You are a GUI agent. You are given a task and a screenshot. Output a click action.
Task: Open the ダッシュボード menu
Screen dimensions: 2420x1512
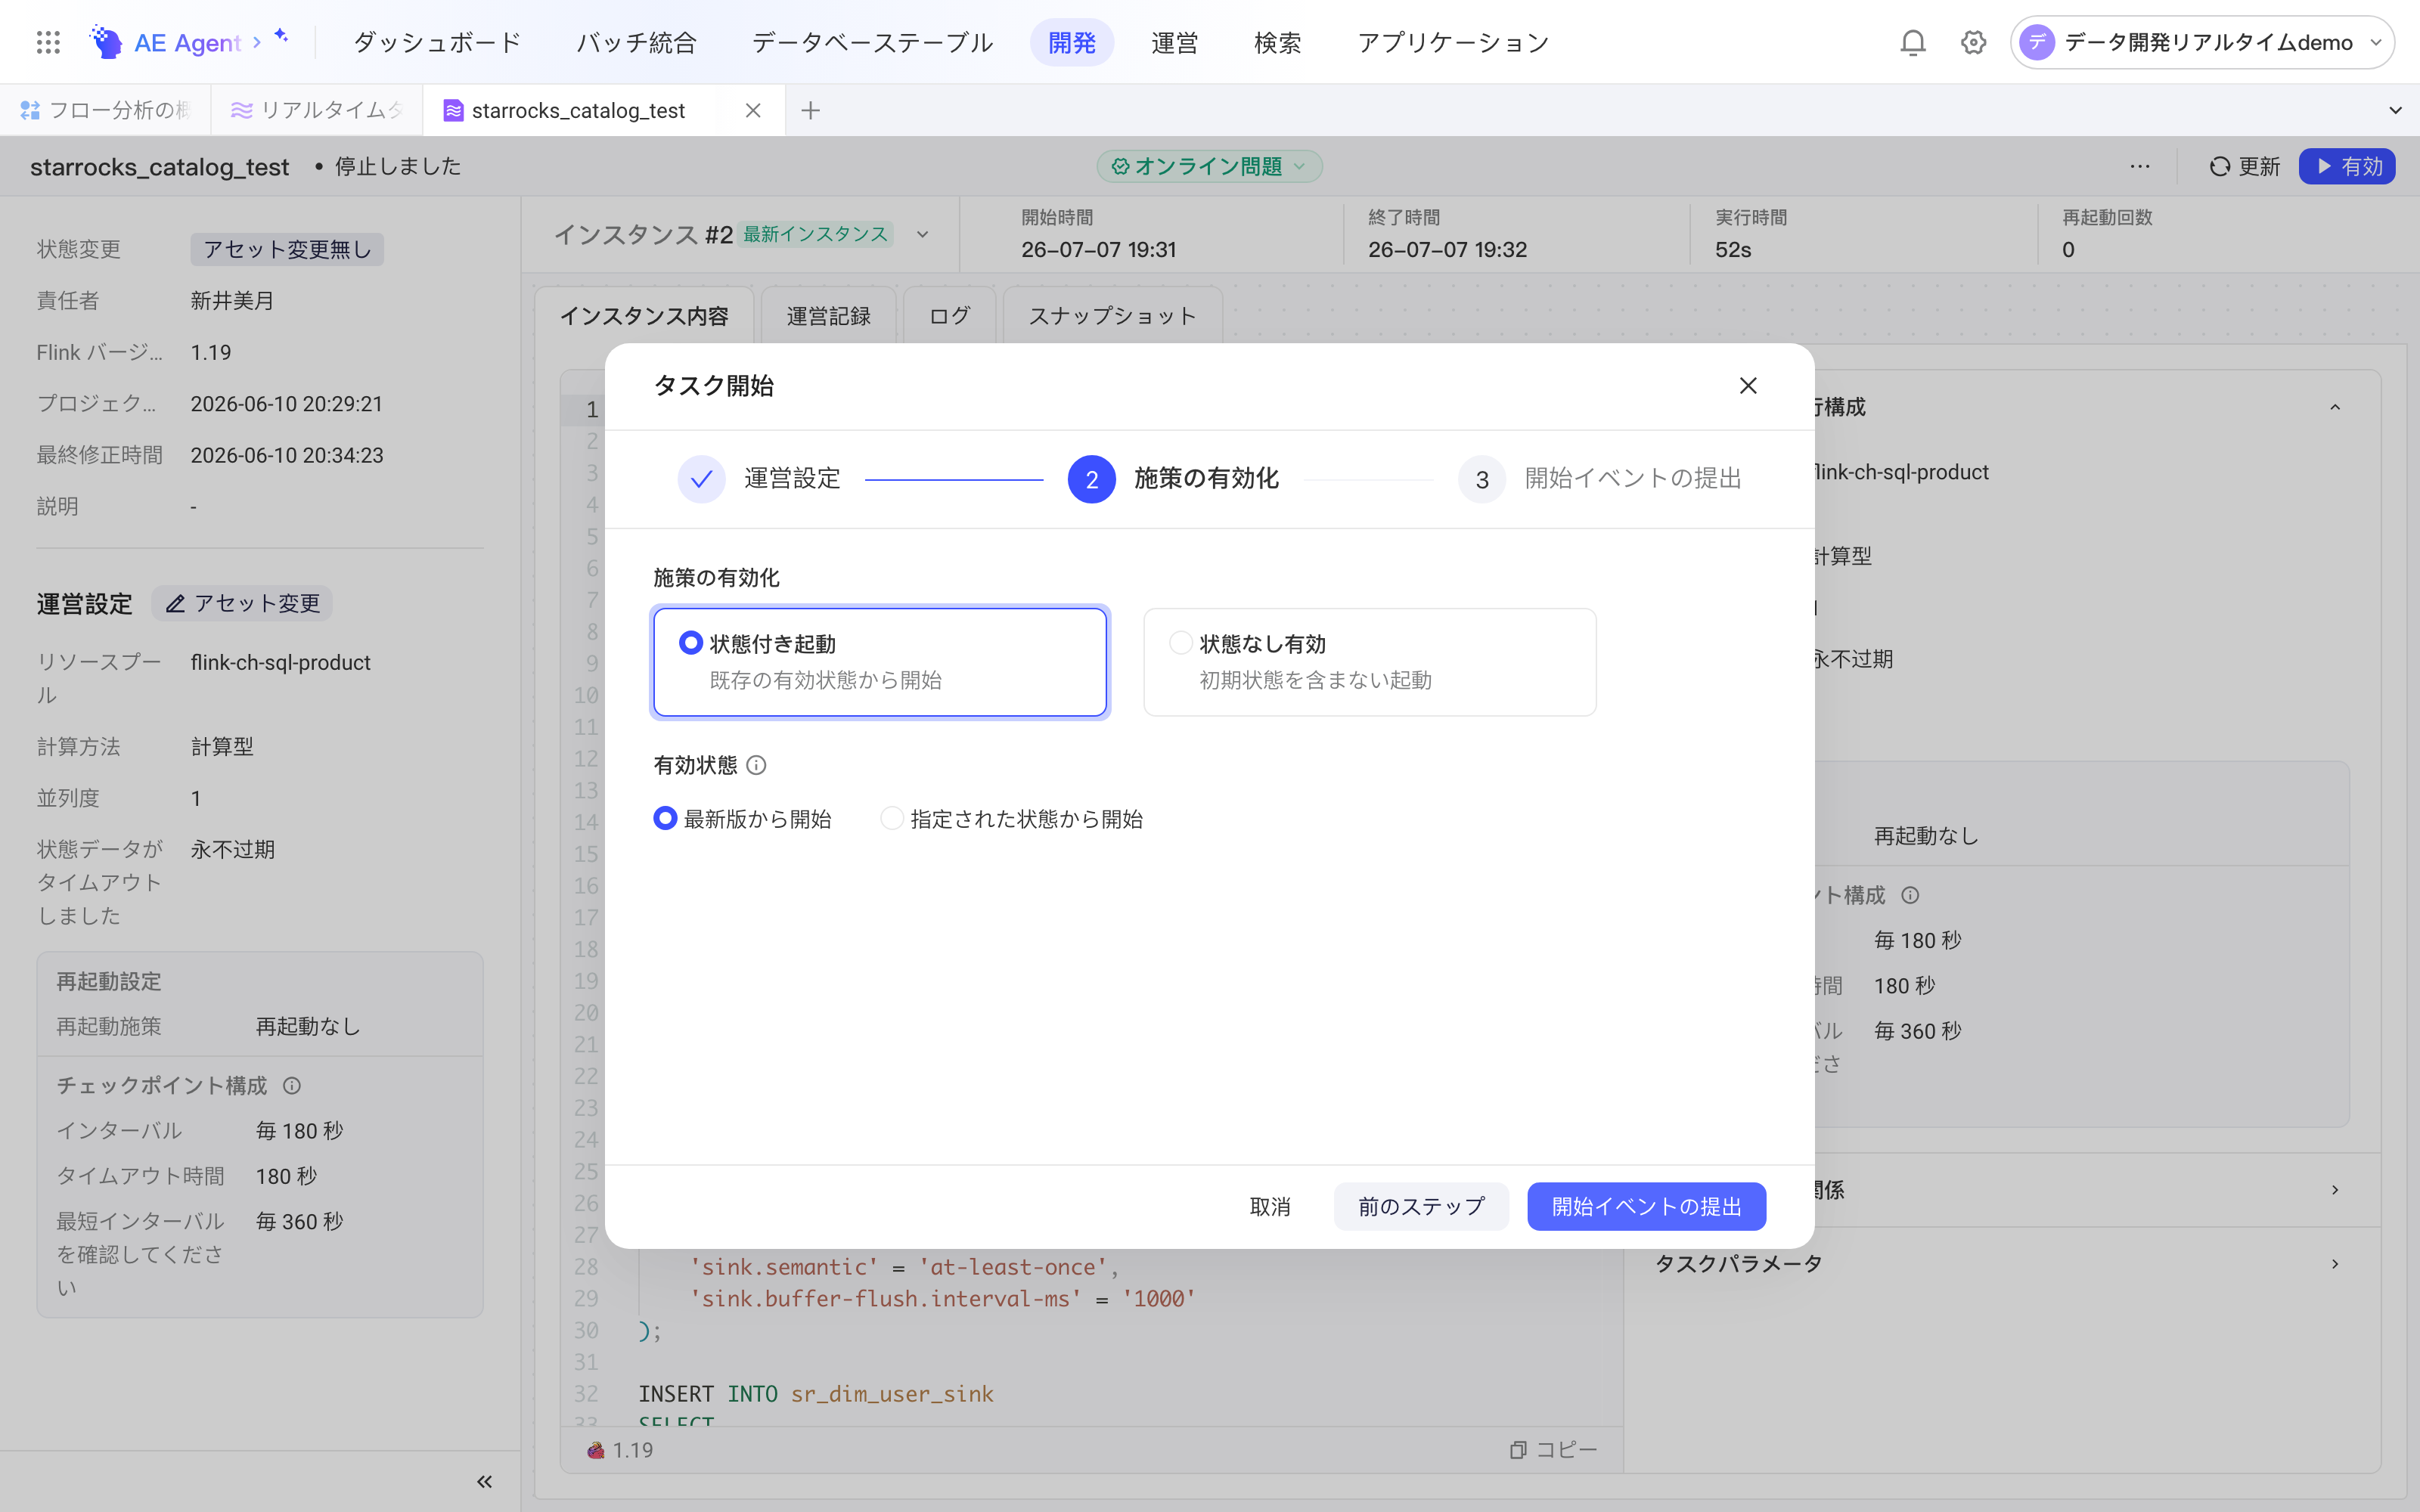click(438, 42)
